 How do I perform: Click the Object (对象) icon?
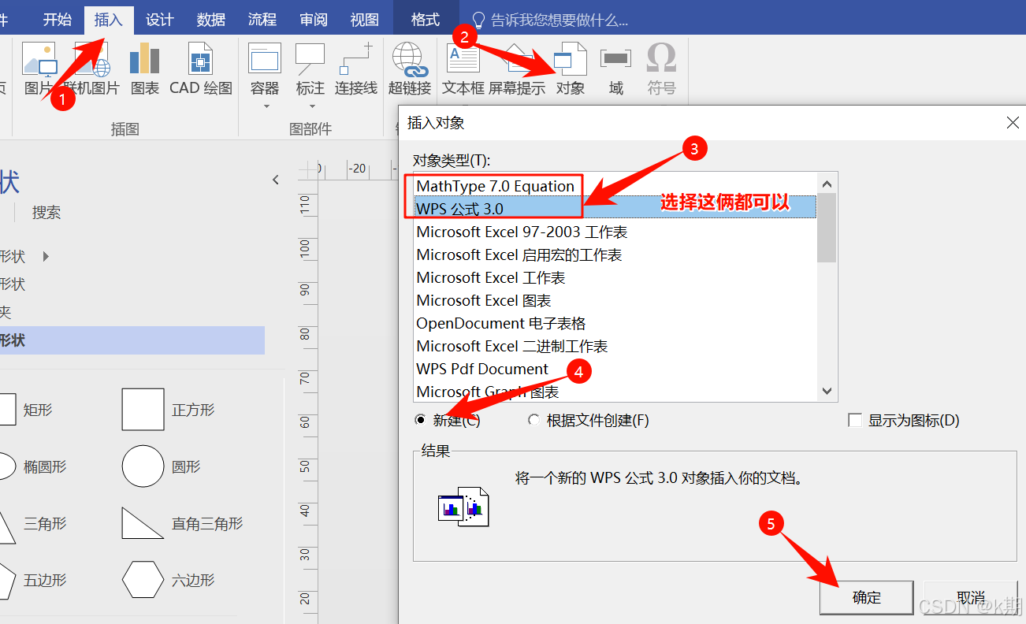571,59
